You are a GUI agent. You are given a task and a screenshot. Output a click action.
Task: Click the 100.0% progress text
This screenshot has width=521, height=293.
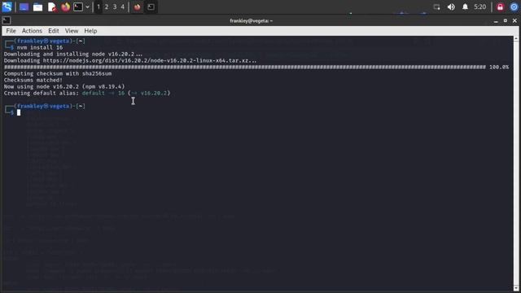point(499,67)
